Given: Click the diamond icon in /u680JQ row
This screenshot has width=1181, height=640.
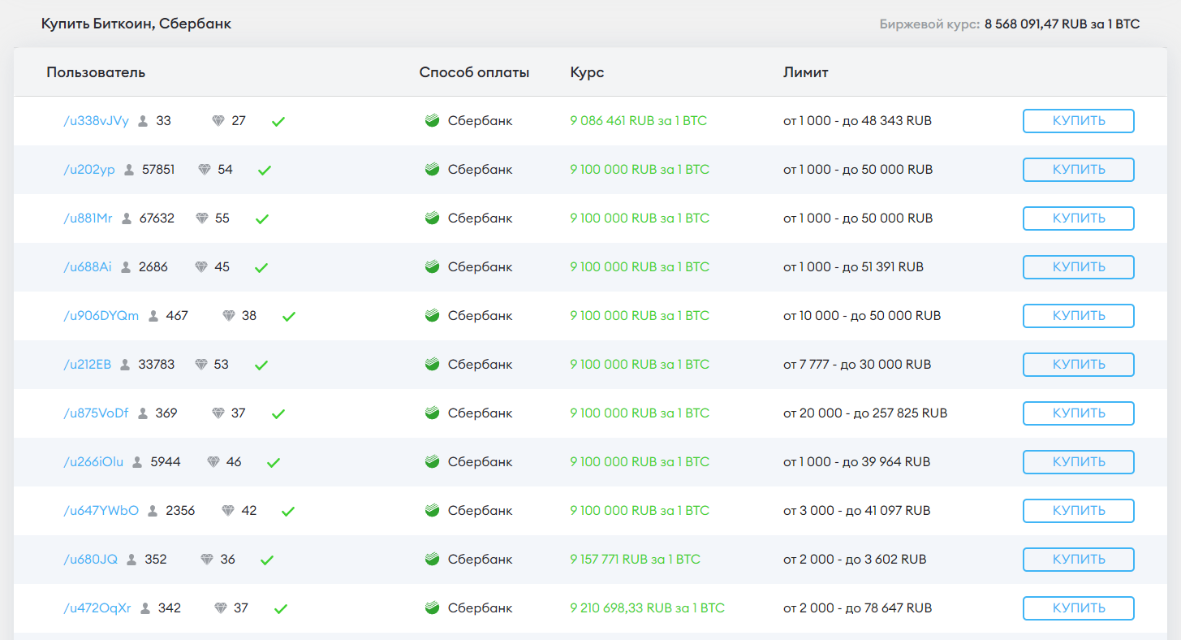Looking at the screenshot, I should 207,560.
